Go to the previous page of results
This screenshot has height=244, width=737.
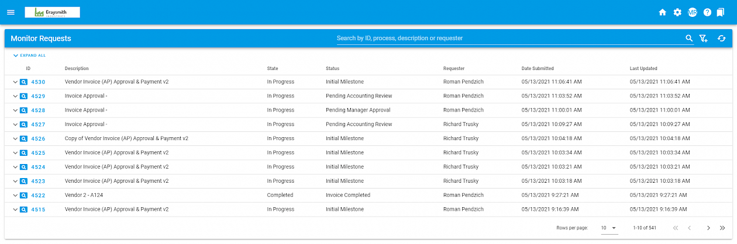tap(690, 228)
